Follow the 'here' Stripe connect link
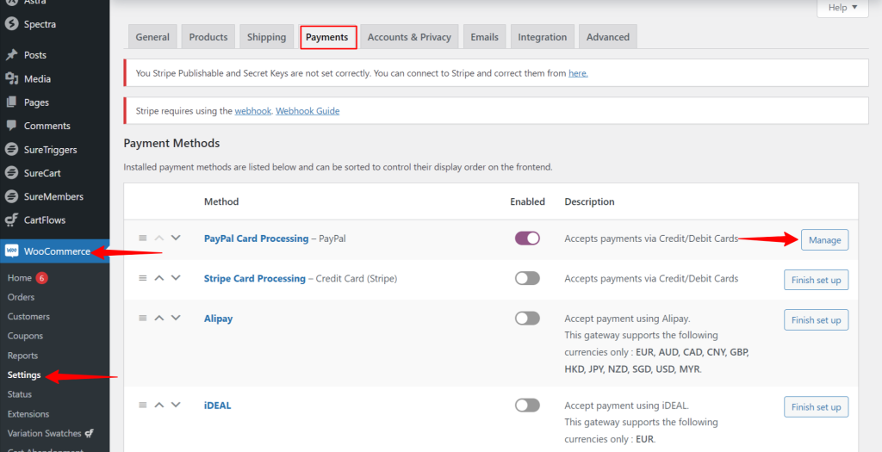 578,73
